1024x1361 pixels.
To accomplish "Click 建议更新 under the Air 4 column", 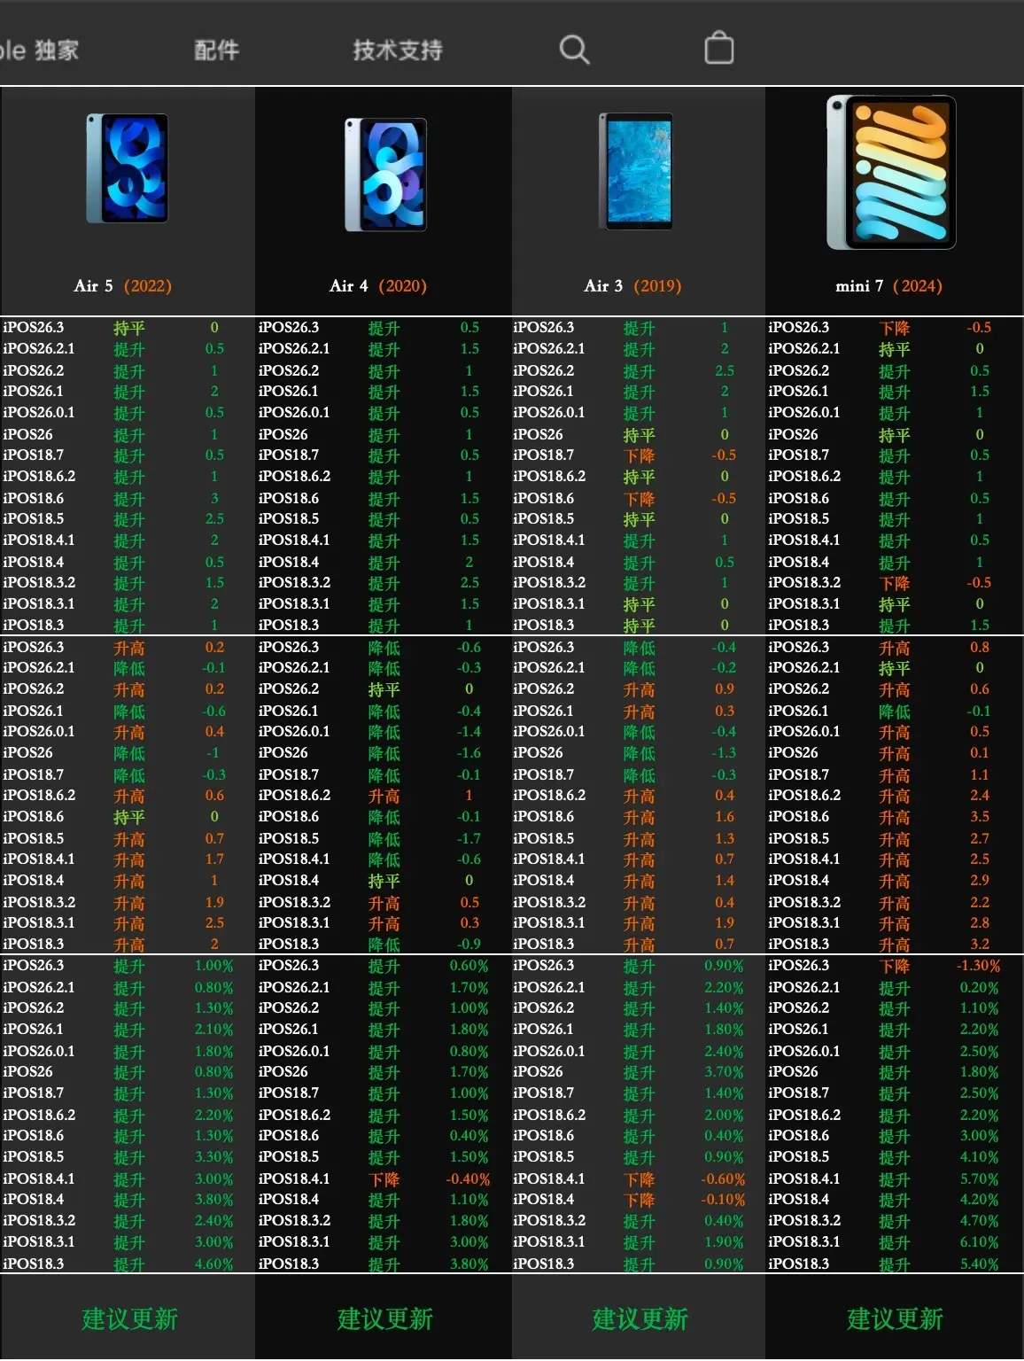I will [385, 1318].
